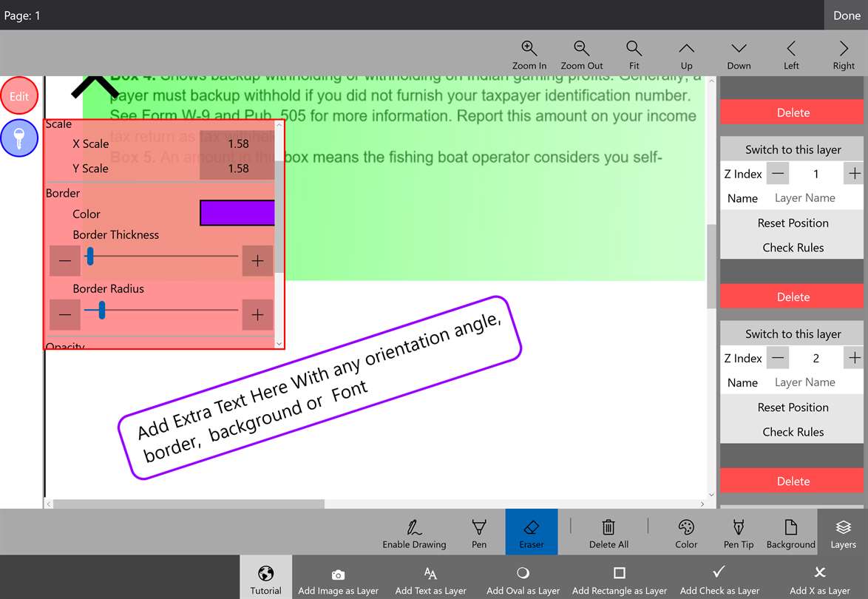Increase Border Thickness with plus button
The image size is (868, 599).
click(257, 261)
